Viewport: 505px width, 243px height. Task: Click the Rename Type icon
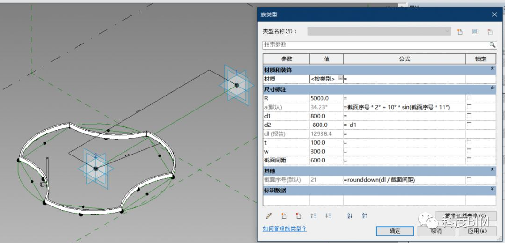(475, 31)
